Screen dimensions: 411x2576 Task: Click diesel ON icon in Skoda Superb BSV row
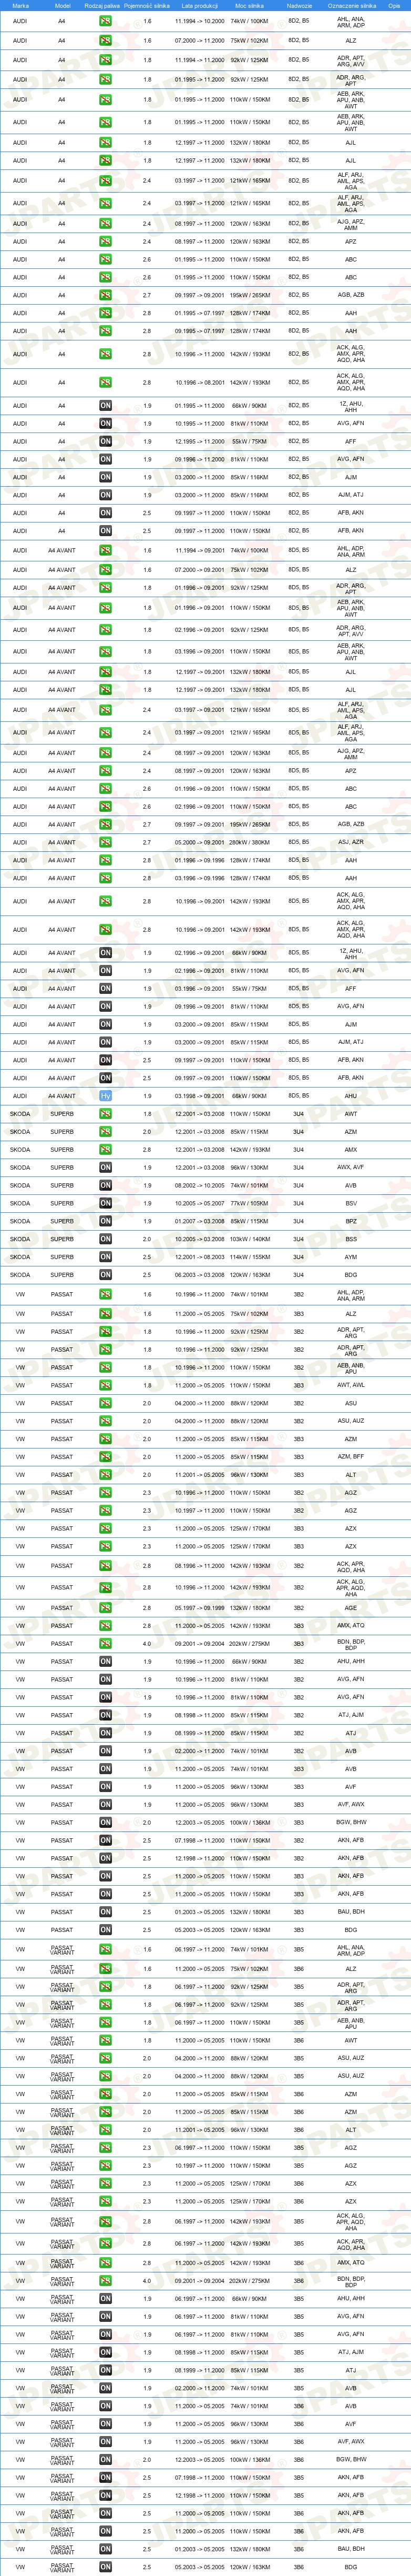tap(105, 1204)
